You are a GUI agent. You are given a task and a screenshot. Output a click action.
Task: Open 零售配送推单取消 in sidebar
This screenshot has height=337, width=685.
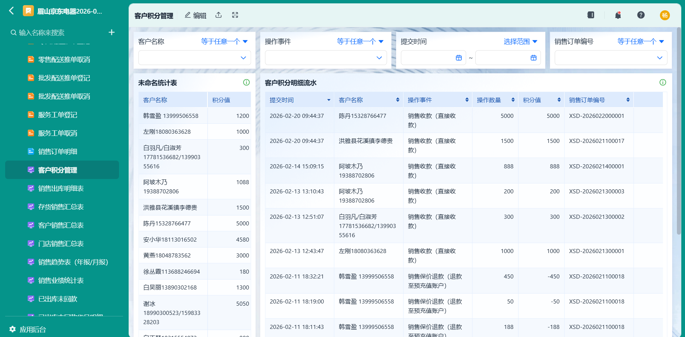point(62,59)
